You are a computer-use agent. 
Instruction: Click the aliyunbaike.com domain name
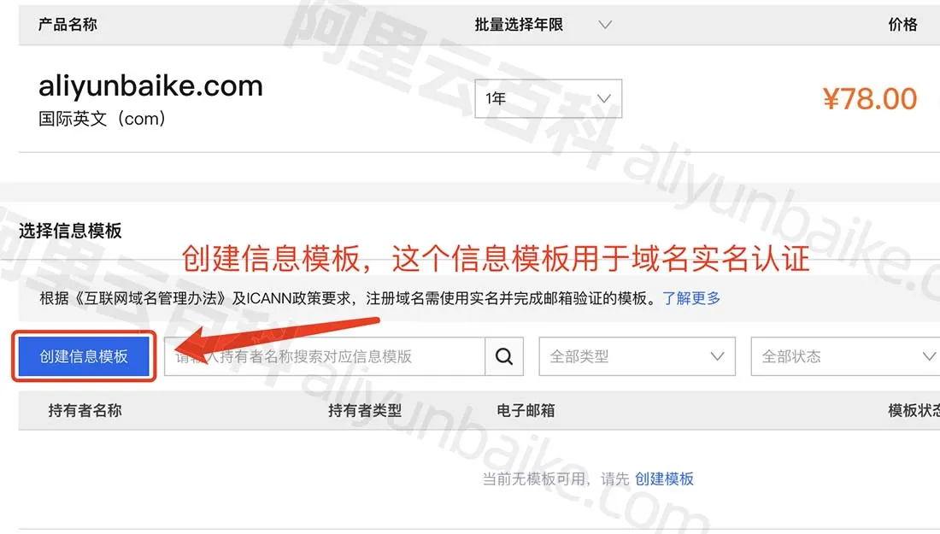click(x=150, y=86)
